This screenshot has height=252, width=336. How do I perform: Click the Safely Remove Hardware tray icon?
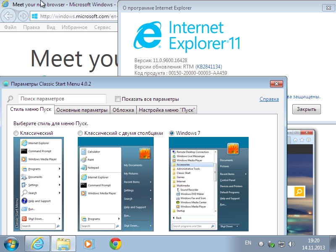(271, 244)
